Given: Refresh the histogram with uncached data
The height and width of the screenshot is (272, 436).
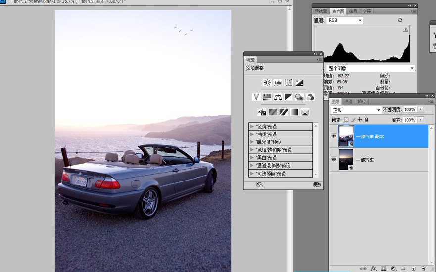Looking at the screenshot, I should (400, 20).
